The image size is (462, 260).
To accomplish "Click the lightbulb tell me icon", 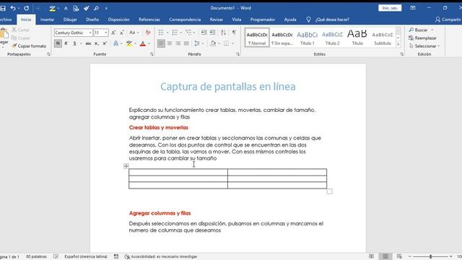I will coord(308,19).
